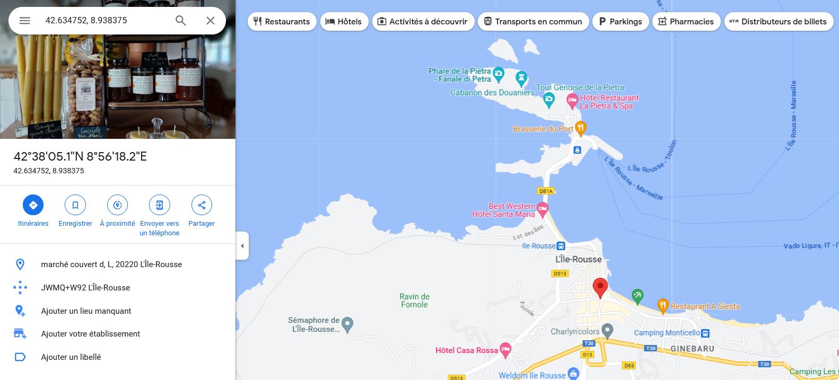The image size is (839, 380).
Task: Clear the search with the X icon
Action: click(x=211, y=21)
